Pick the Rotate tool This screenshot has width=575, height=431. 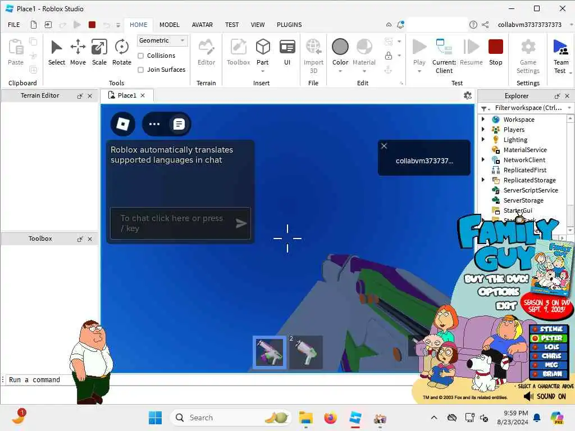121,52
